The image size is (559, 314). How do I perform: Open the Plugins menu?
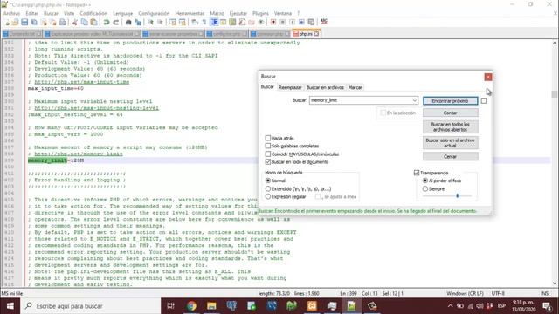pos(260,13)
